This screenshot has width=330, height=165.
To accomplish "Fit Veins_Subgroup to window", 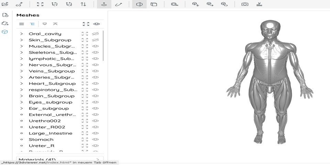I will [85, 71].
